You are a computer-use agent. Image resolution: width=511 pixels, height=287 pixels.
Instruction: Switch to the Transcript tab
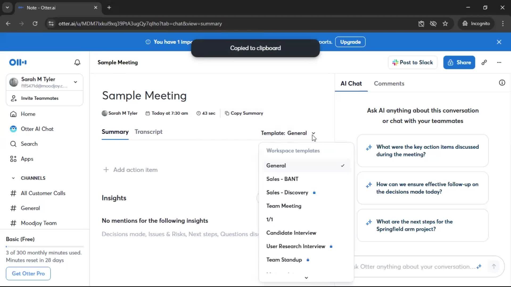coord(149,132)
